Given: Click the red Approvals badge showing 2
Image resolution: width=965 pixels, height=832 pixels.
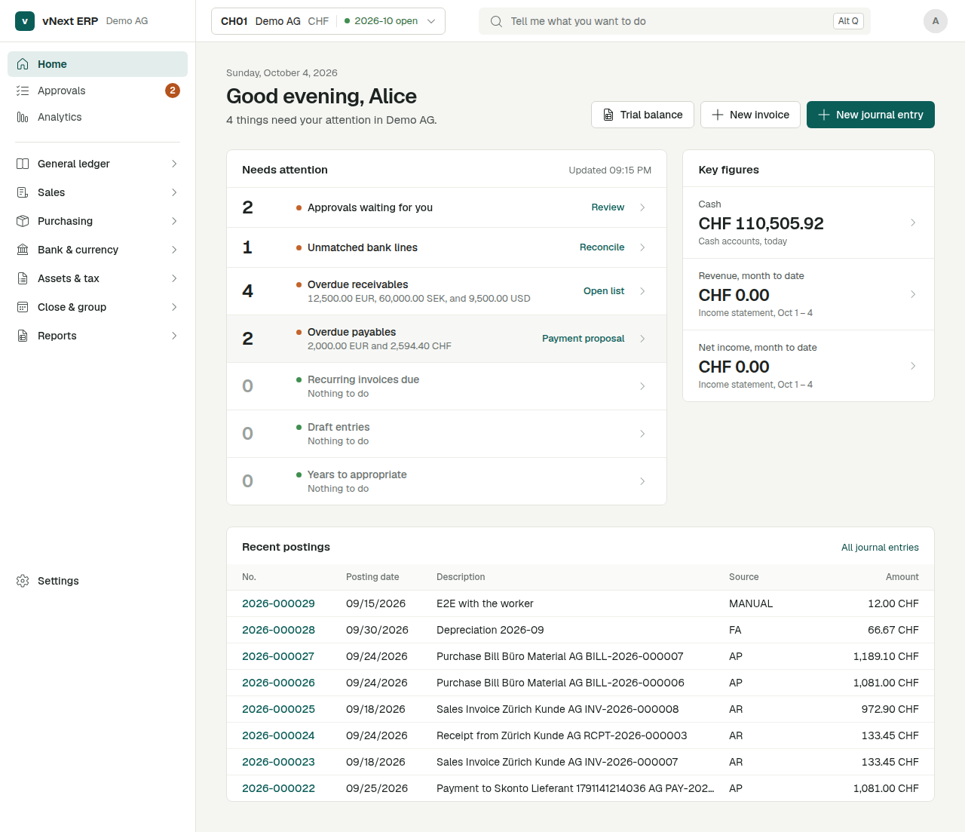Looking at the screenshot, I should [173, 91].
